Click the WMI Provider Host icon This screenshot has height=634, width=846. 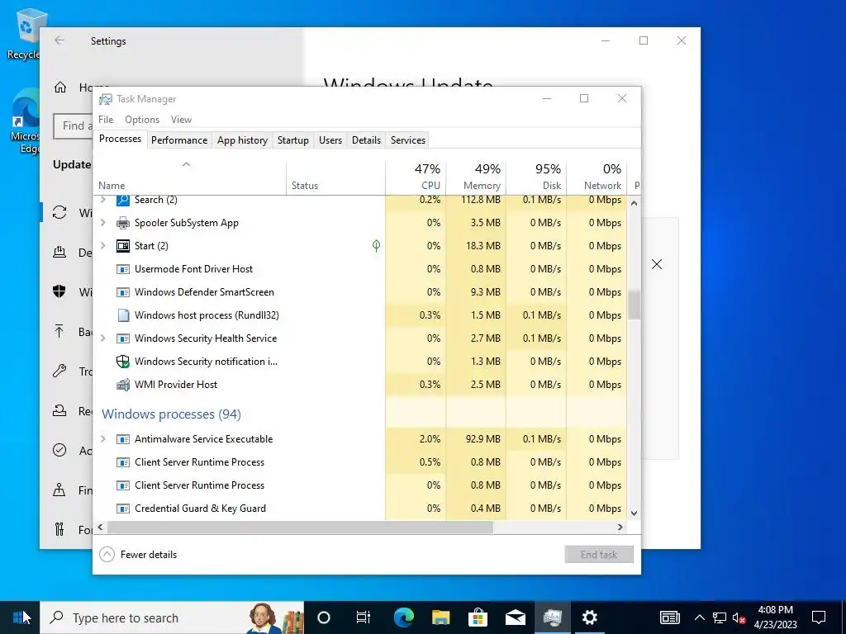123,385
